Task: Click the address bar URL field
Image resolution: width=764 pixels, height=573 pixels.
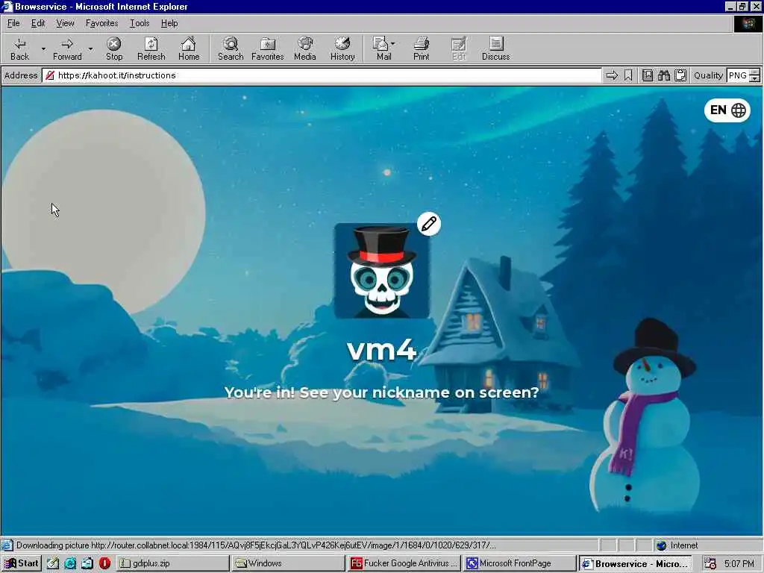Action: (x=322, y=75)
